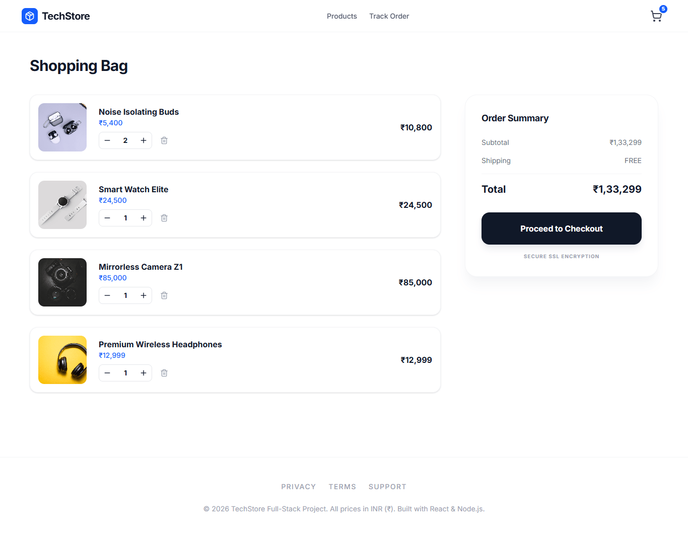Open the Privacy footer link
This screenshot has height=538, width=688.
(299, 487)
